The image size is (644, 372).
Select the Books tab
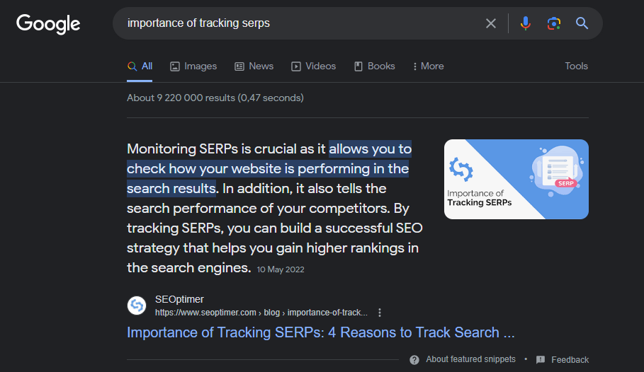[374, 66]
